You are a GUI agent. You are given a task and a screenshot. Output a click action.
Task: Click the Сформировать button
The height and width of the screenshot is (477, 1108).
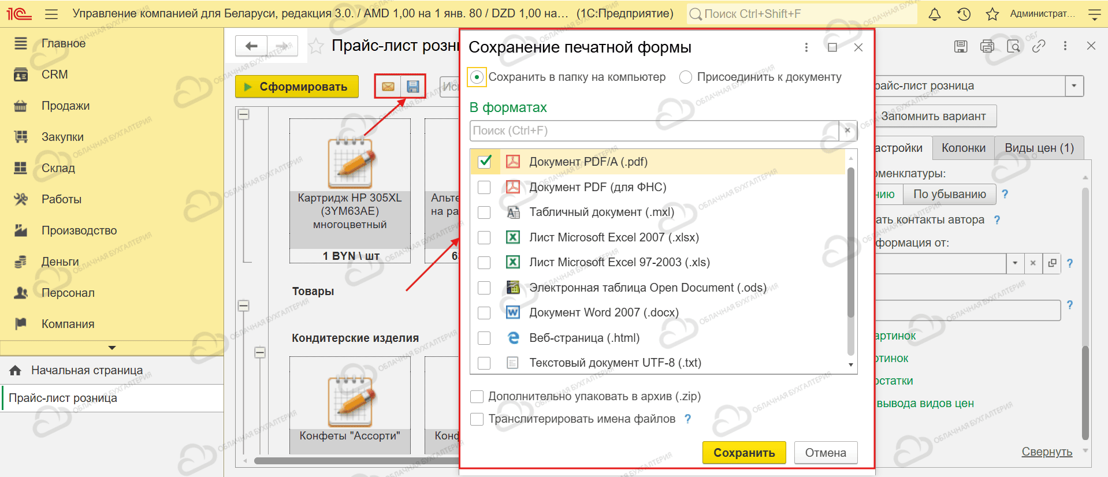297,87
